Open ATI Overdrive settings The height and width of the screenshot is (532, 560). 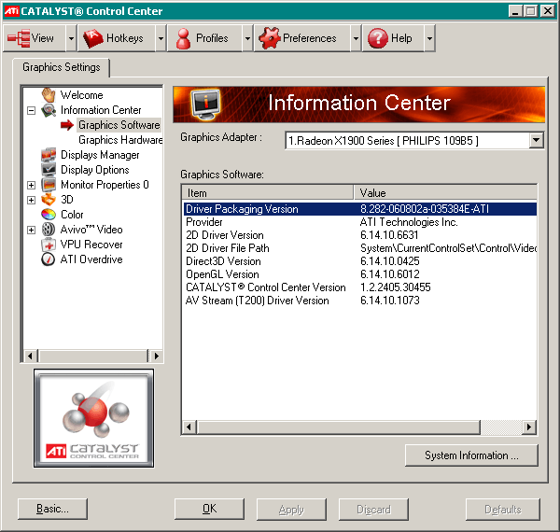click(91, 259)
